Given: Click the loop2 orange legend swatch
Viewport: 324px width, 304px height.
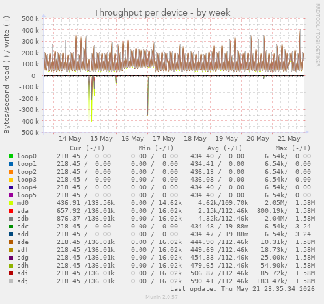Looking at the screenshot, I should click(11, 172).
